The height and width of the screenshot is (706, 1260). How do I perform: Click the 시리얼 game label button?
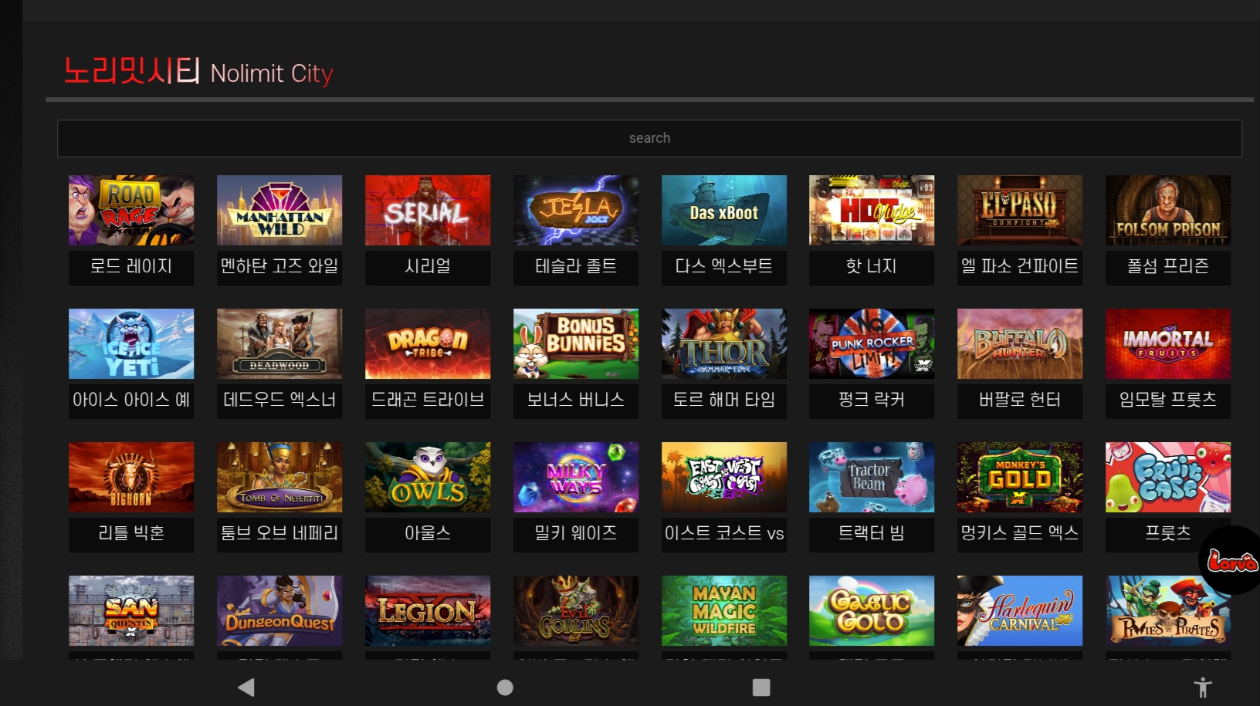(428, 266)
